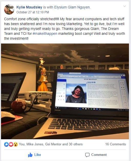The height and width of the screenshot is (161, 131).
Task: Click the post text body
Action: (x=64, y=29)
